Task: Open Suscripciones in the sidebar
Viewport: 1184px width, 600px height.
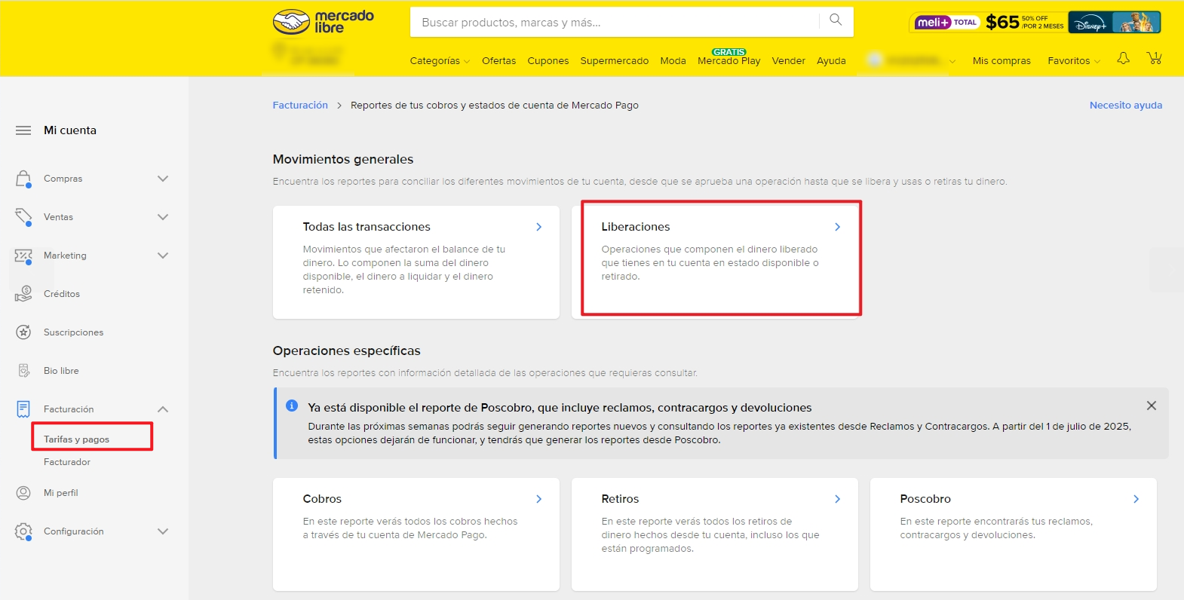Action: point(73,332)
